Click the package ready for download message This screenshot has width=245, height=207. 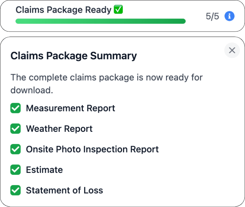[107, 77]
